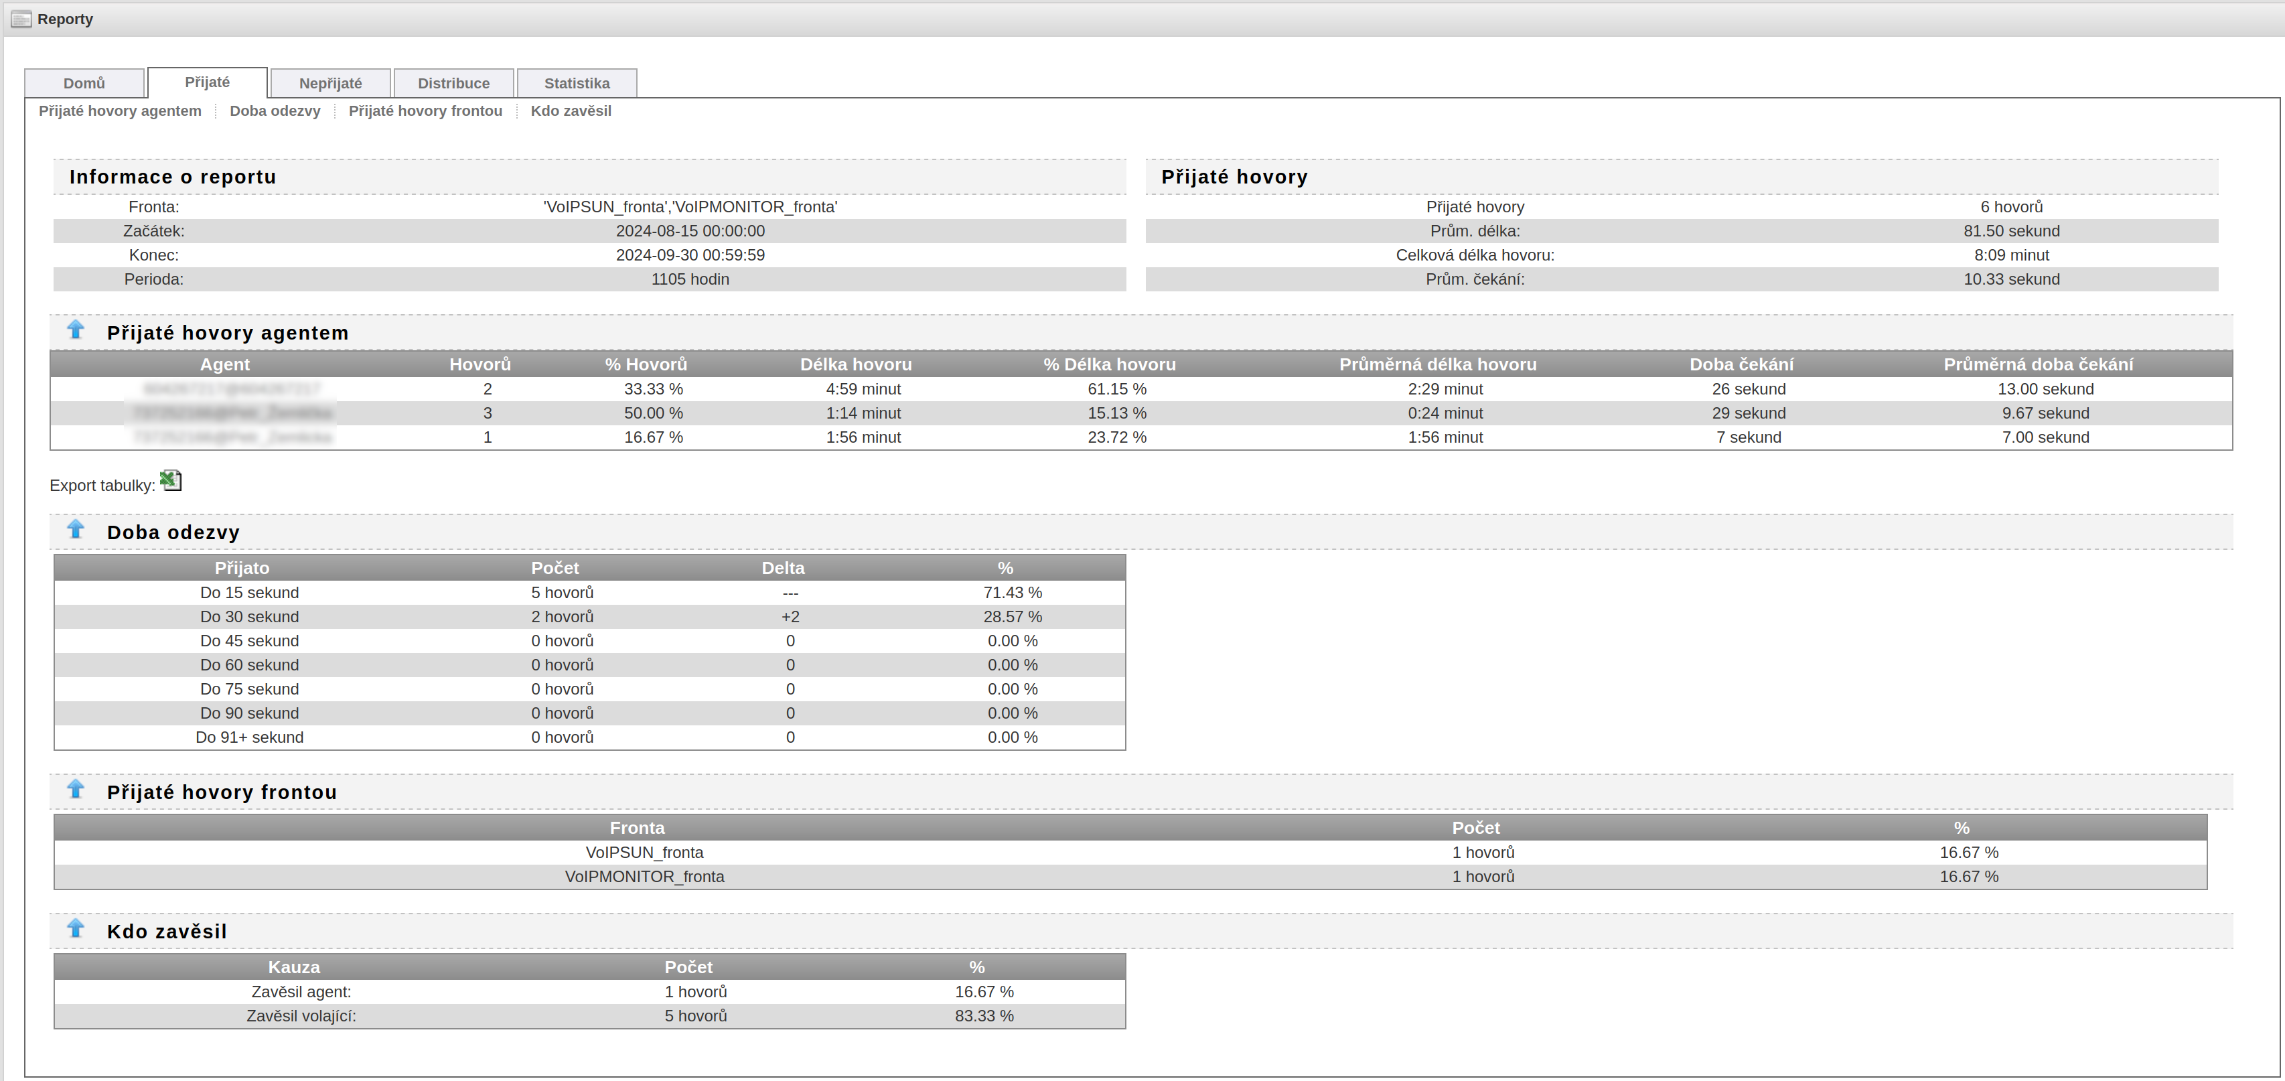Click the 'Do 91+ sekund' row label
The height and width of the screenshot is (1081, 2285).
click(x=249, y=737)
